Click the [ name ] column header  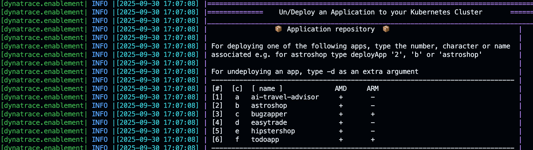[267, 89]
